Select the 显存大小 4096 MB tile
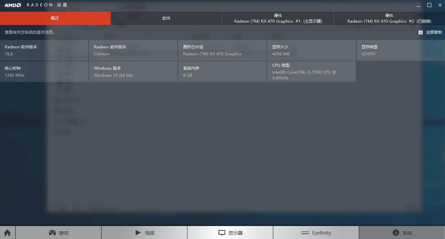Screen dimensions: 445x239 coord(311,50)
